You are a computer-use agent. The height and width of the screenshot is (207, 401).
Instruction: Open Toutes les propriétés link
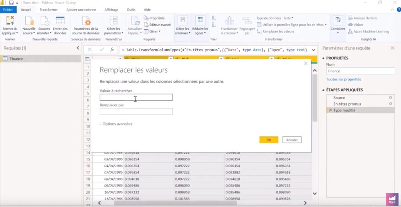click(343, 79)
